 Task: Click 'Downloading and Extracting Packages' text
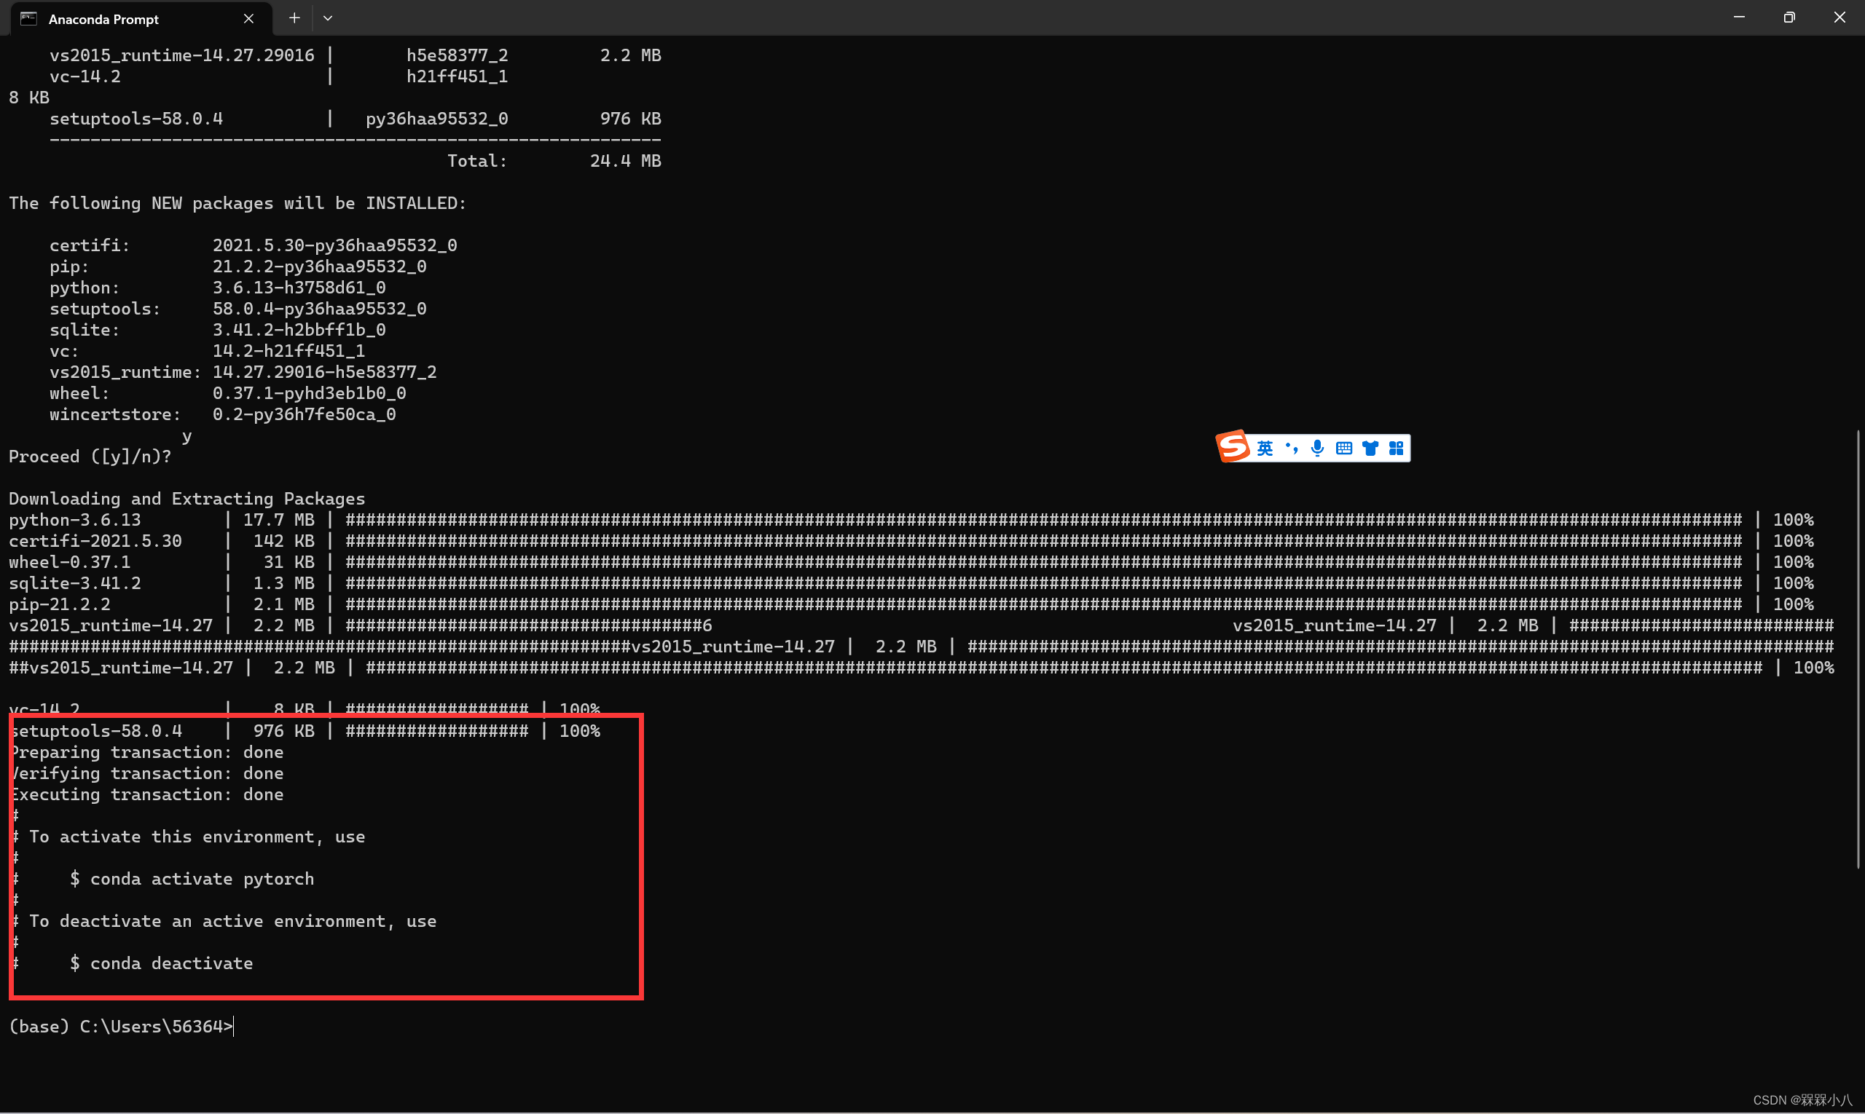point(187,499)
